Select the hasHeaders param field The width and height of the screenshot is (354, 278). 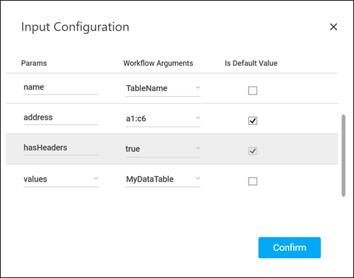[61, 148]
